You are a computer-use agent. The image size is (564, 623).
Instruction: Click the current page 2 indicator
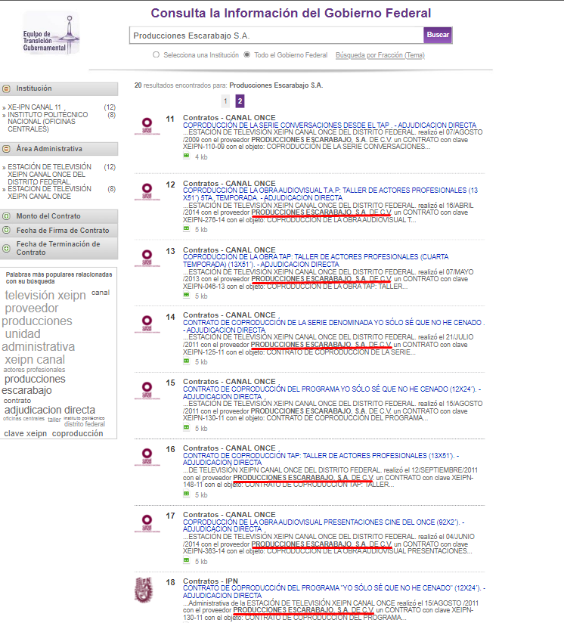click(240, 101)
